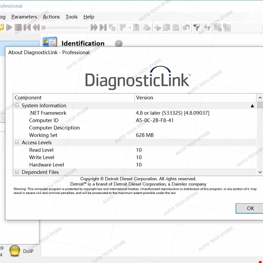Viewport: 263px width, 263px height.
Task: Click the skip-to-start playback icon
Action: tap(27, 27)
